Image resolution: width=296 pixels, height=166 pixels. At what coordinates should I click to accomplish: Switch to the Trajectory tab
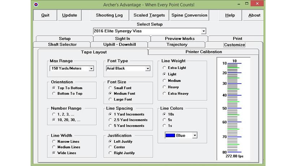pos(177,45)
